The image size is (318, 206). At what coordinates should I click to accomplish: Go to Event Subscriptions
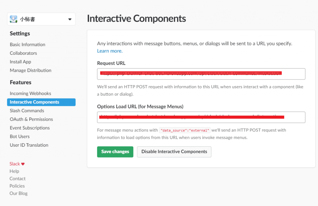[30, 128]
